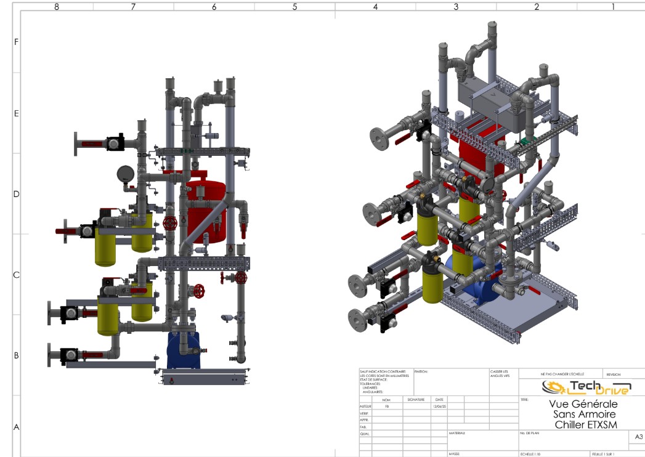This screenshot has width=645, height=457.
Task: Click zone number '7' on top border
Action: [x=133, y=7]
